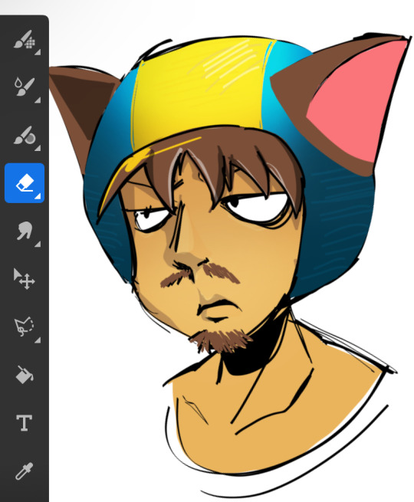The image size is (414, 502).
Task: Select the Vector Brush tool
Action: point(25,136)
